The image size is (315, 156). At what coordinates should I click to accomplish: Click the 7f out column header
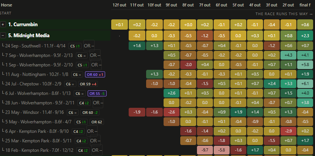[x=205, y=5]
